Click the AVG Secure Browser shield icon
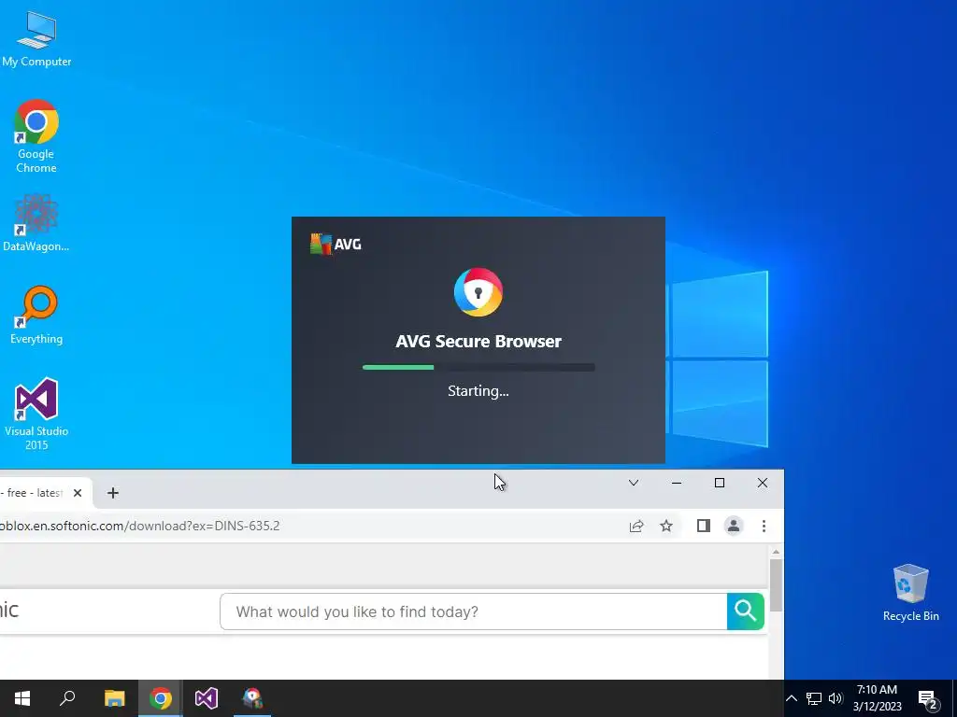Screen dimensions: 957x717 click(x=478, y=292)
